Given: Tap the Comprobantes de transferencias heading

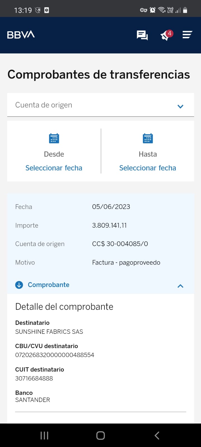Looking at the screenshot, I should 99,75.
